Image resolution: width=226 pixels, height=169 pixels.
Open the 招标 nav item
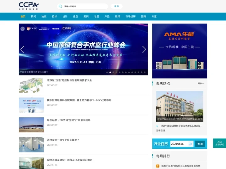tap(55, 17)
